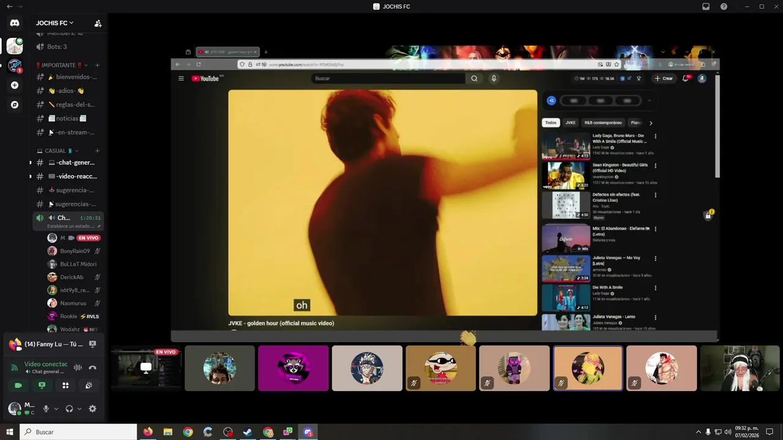Screen dimensions: 783x440
Task: Select DerickAb in the voice channel list
Action: (73, 277)
